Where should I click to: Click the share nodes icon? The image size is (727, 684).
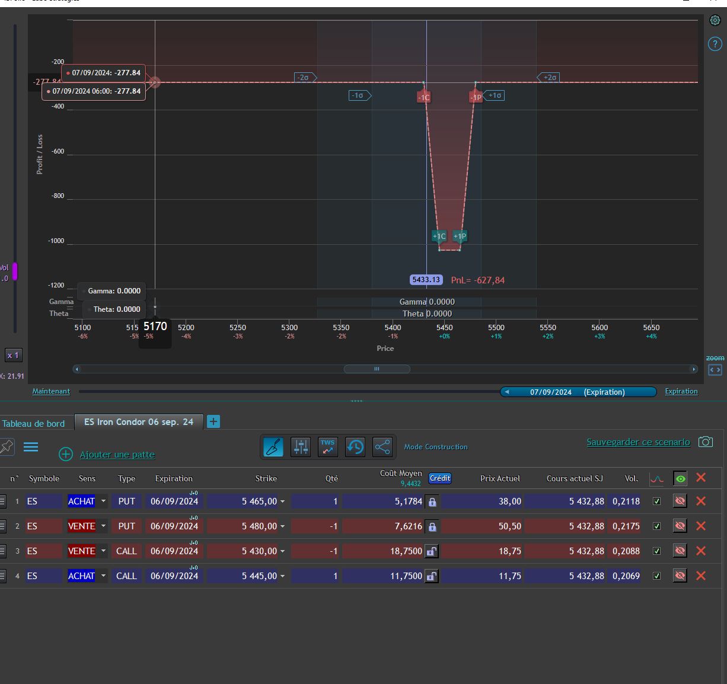[382, 447]
